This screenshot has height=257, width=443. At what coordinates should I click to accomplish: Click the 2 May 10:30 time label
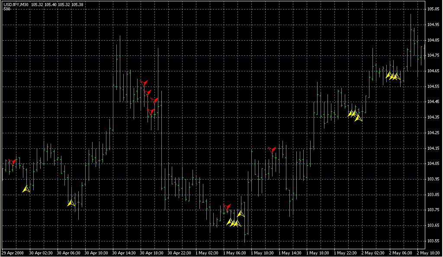coord(428,253)
